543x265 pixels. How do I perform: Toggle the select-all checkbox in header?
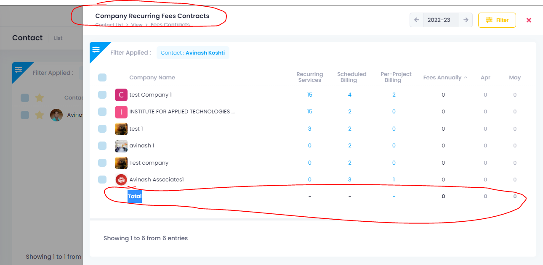click(102, 78)
